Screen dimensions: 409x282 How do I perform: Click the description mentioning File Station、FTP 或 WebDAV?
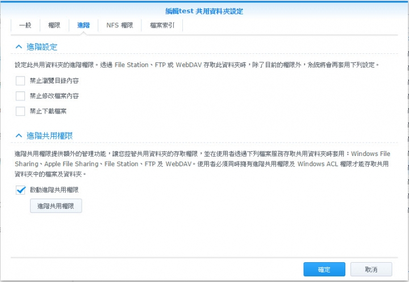tap(197, 65)
